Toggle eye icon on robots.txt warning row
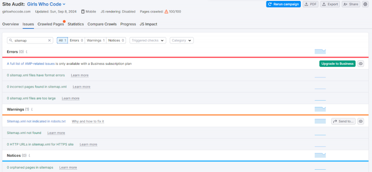Screen dimensions: 372x172 (x=361, y=121)
